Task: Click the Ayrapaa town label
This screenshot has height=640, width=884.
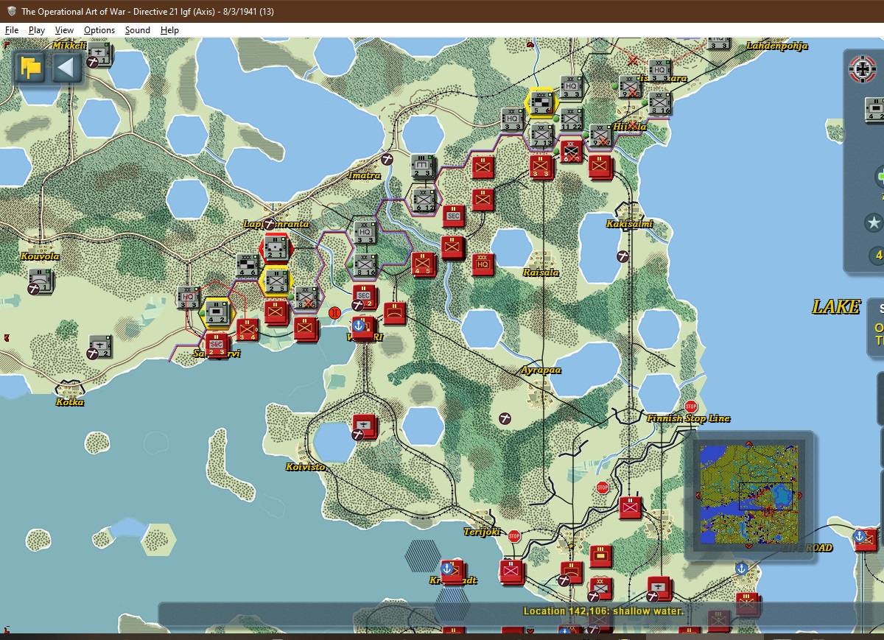Action: click(x=541, y=370)
